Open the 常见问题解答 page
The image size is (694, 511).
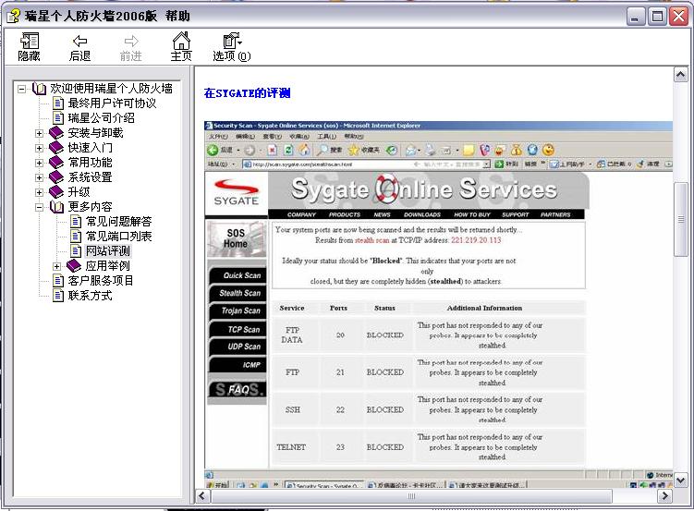[x=118, y=222]
